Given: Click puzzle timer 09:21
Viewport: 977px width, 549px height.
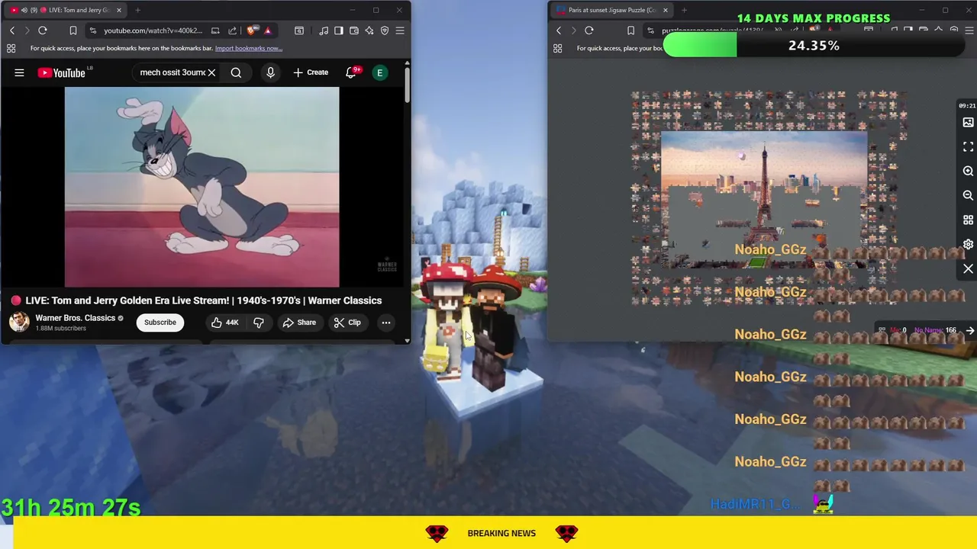Looking at the screenshot, I should (967, 105).
